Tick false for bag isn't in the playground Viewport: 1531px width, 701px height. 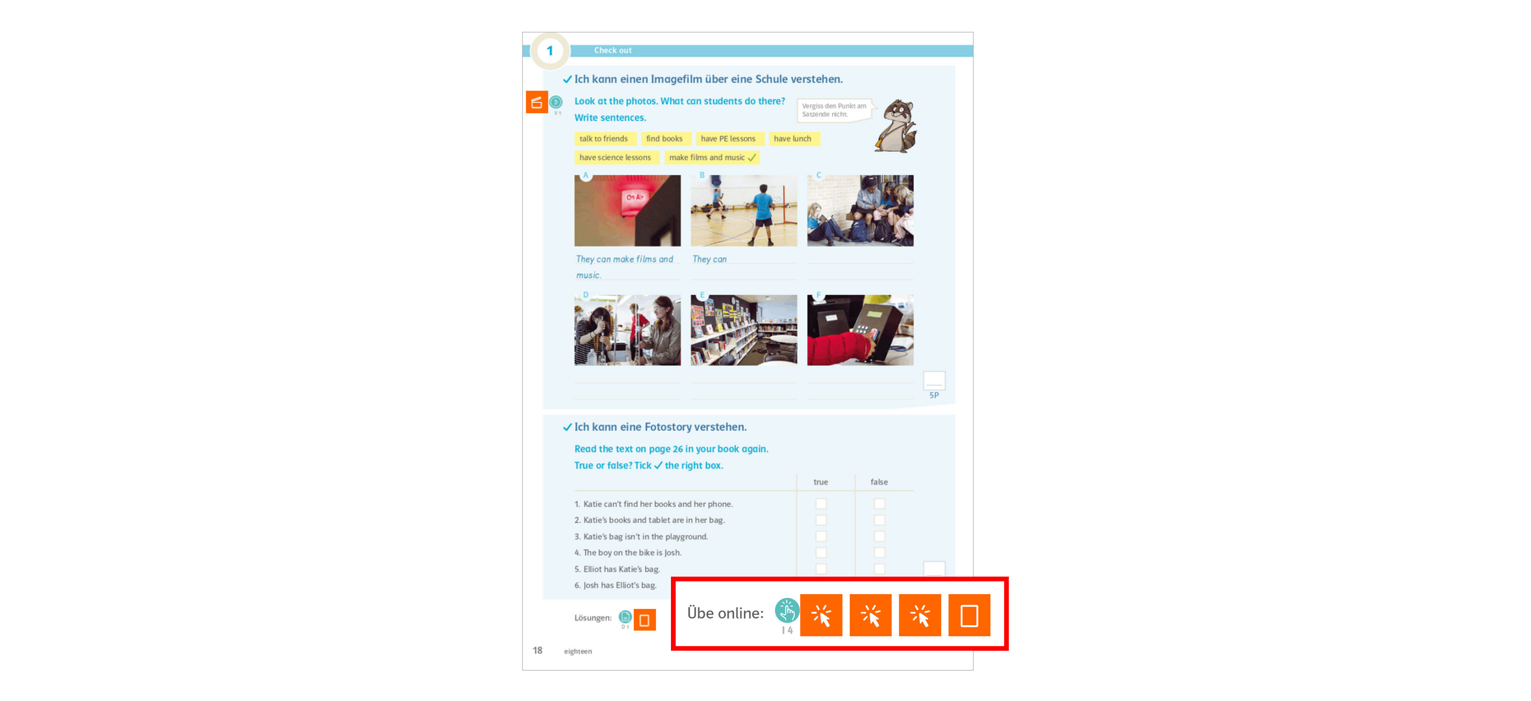880,537
